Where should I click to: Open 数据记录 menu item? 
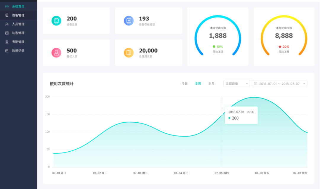pos(19,51)
